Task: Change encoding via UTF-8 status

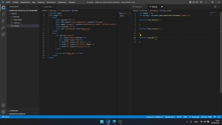Action: pos(179,117)
